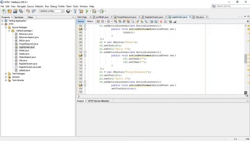Click the Clean and Build icon
Screen dimensions: 250x141
click(x=81, y=11)
